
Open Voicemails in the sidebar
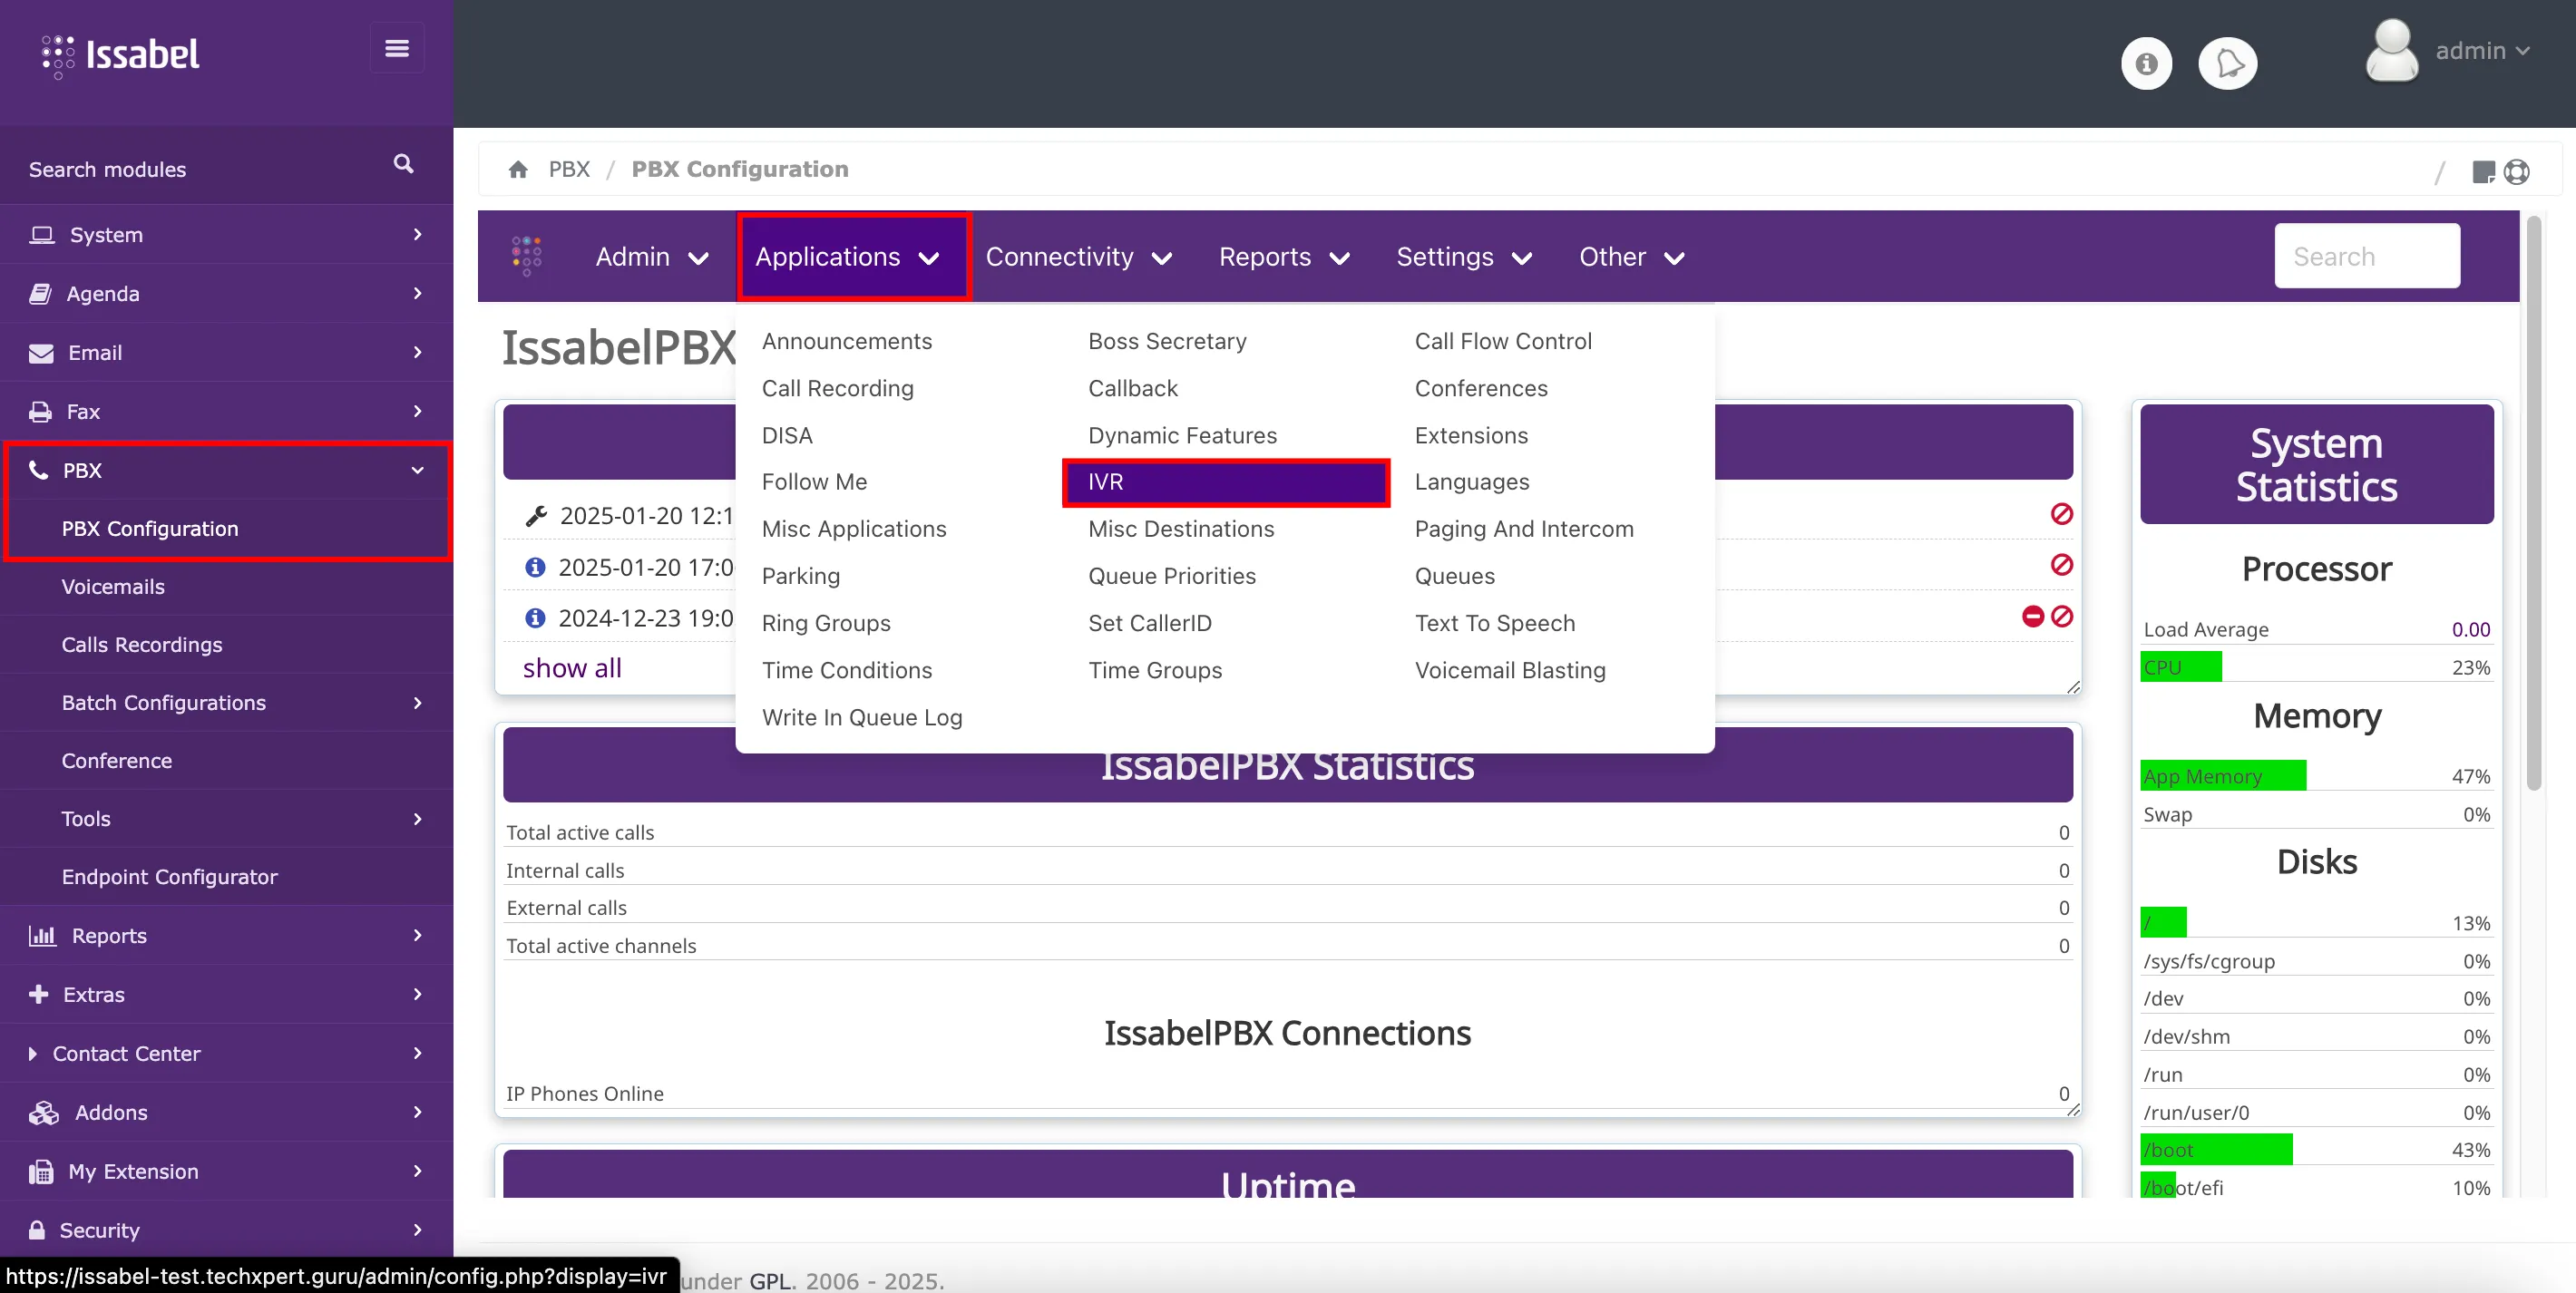click(113, 587)
